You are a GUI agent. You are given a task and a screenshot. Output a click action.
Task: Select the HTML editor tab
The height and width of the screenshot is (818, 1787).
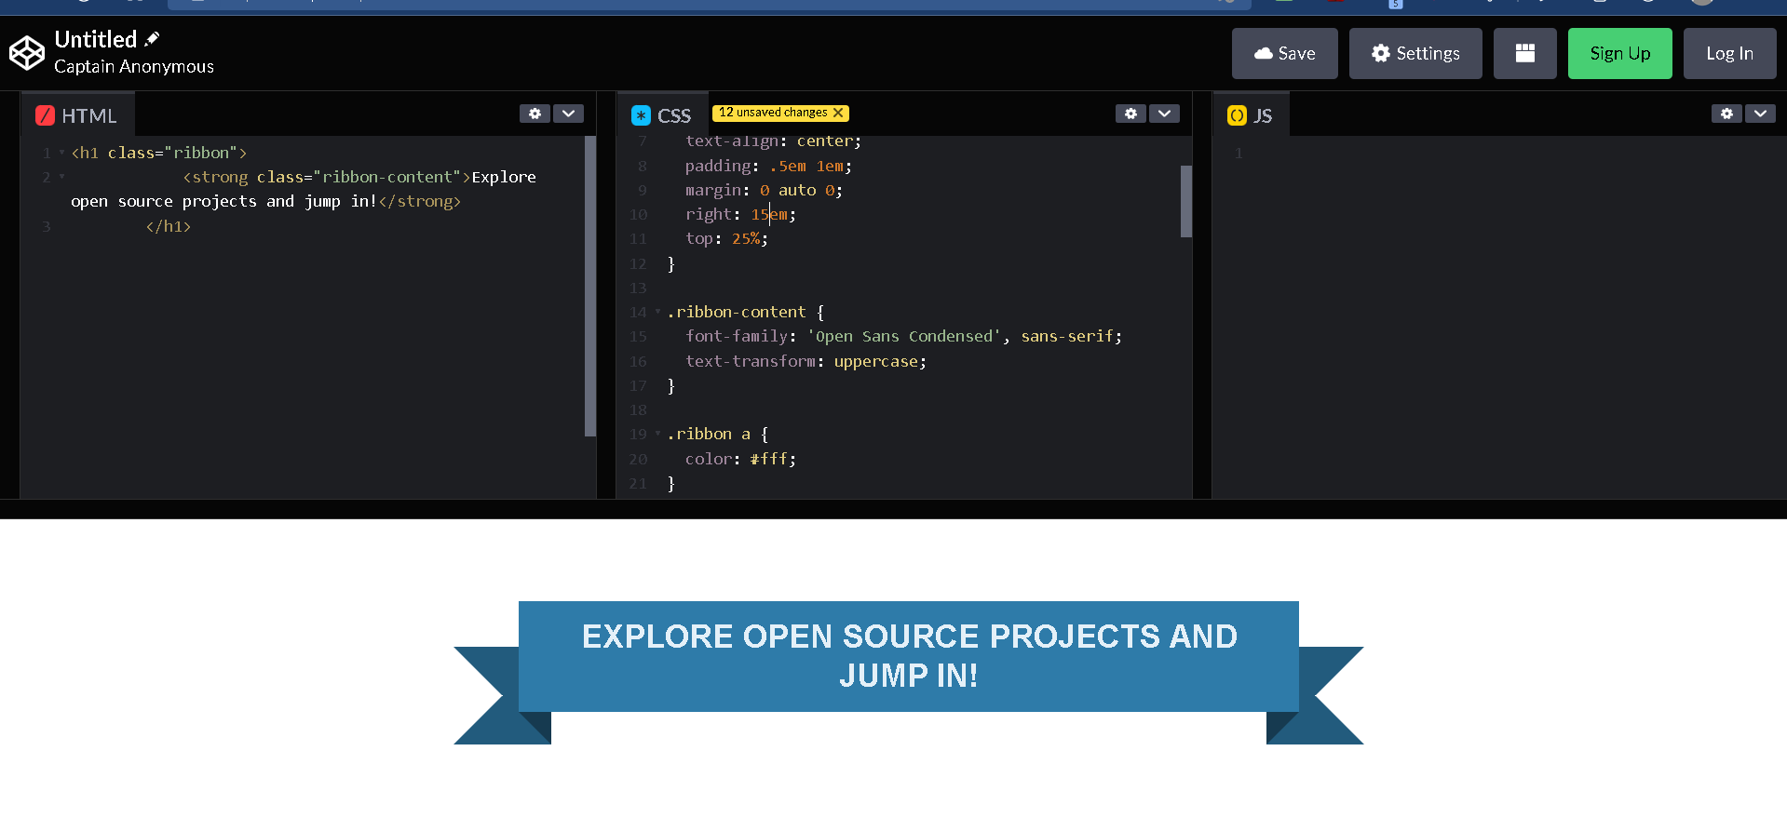tap(76, 115)
